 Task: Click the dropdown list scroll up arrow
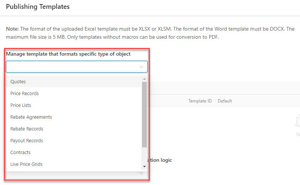coord(144,79)
